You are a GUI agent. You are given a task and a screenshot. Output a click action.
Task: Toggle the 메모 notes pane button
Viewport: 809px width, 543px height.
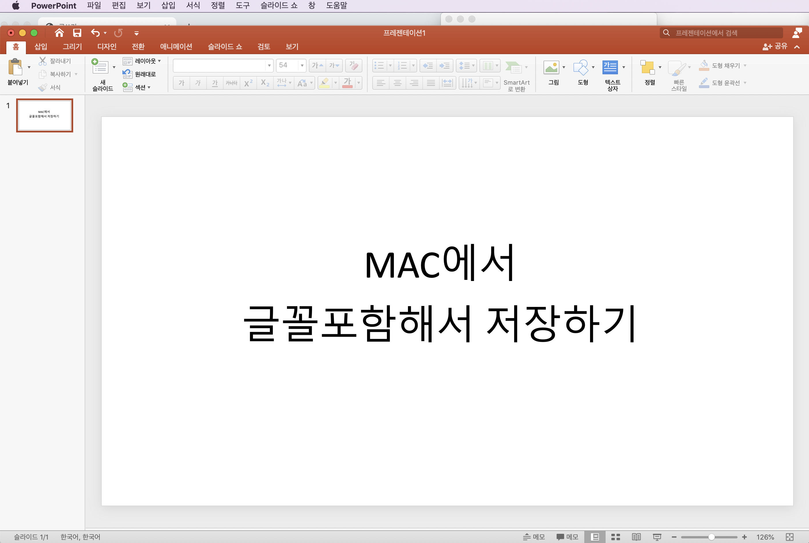tap(534, 537)
